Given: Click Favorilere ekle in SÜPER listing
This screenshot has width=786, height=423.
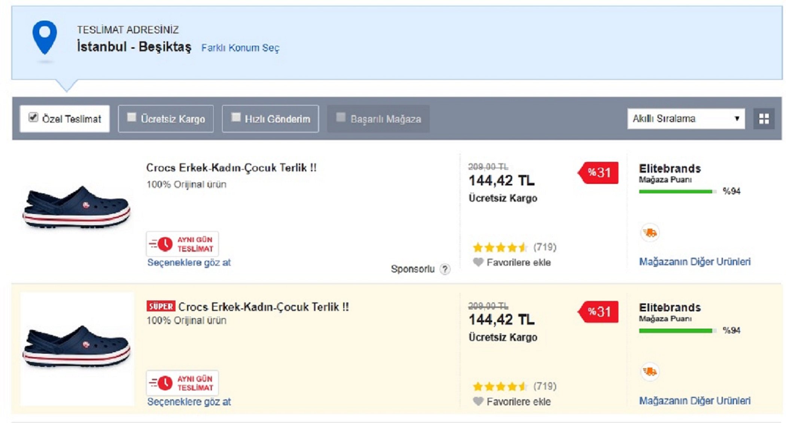Looking at the screenshot, I should tap(519, 402).
